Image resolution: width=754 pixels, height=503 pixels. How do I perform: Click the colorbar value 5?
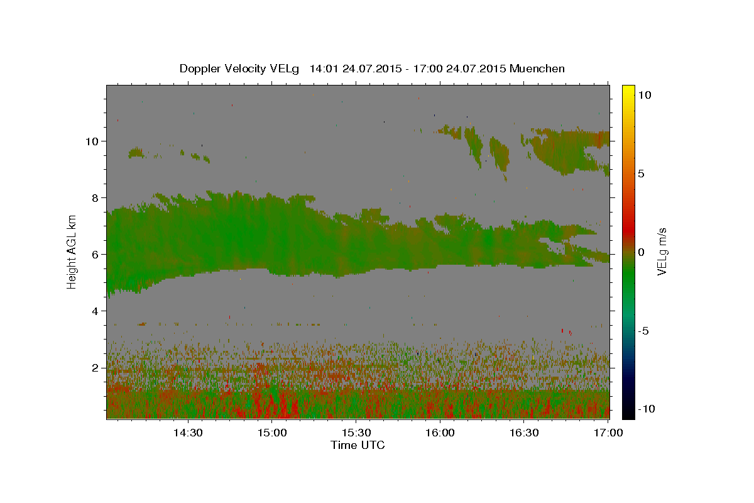click(x=641, y=174)
